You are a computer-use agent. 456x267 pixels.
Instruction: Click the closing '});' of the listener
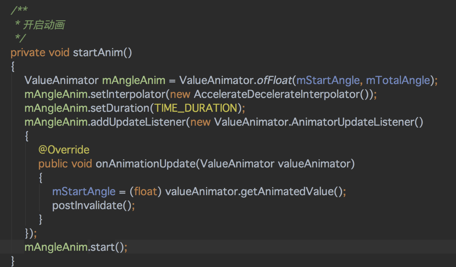tap(31, 233)
